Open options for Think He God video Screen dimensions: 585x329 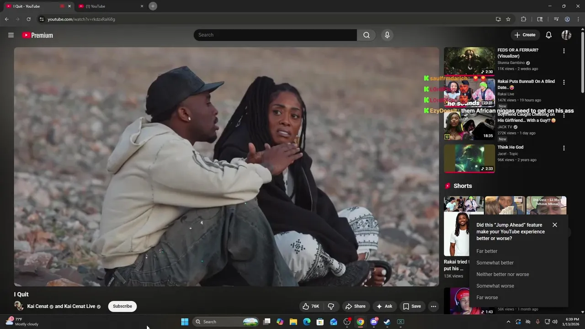(x=564, y=148)
